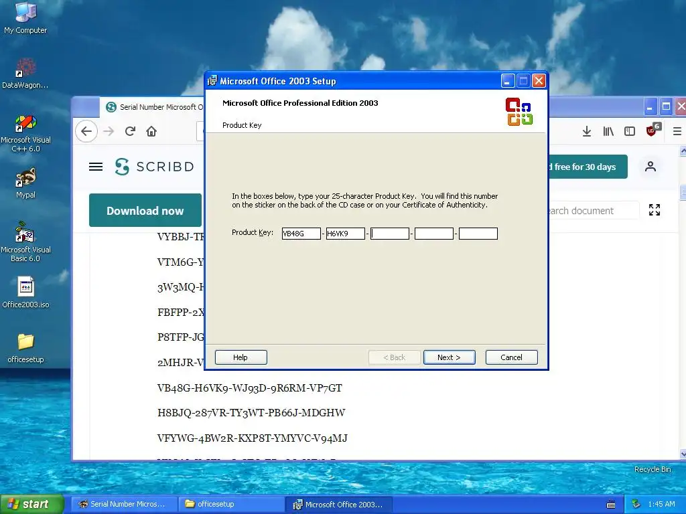Click the fourth Product Key input box
Screen dimensions: 686x514
pyautogui.click(x=433, y=234)
